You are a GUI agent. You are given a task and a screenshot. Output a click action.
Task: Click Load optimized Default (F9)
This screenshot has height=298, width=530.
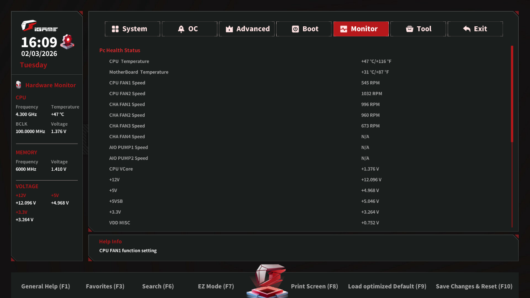point(387,286)
